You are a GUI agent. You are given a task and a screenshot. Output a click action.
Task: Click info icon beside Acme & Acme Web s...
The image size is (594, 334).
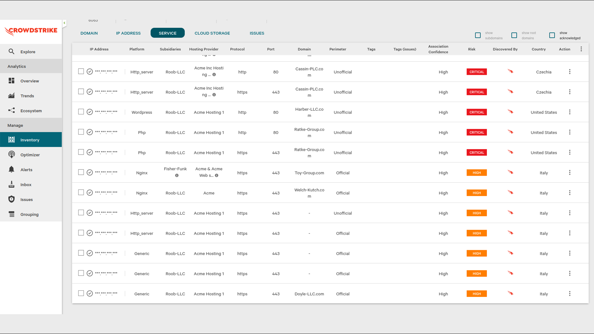coord(217,175)
